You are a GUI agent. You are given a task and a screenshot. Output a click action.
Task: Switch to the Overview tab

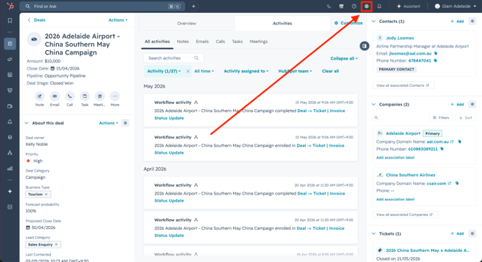[x=186, y=23]
